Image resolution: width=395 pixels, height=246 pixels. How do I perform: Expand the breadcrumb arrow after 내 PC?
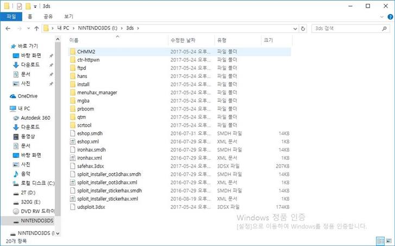73,28
